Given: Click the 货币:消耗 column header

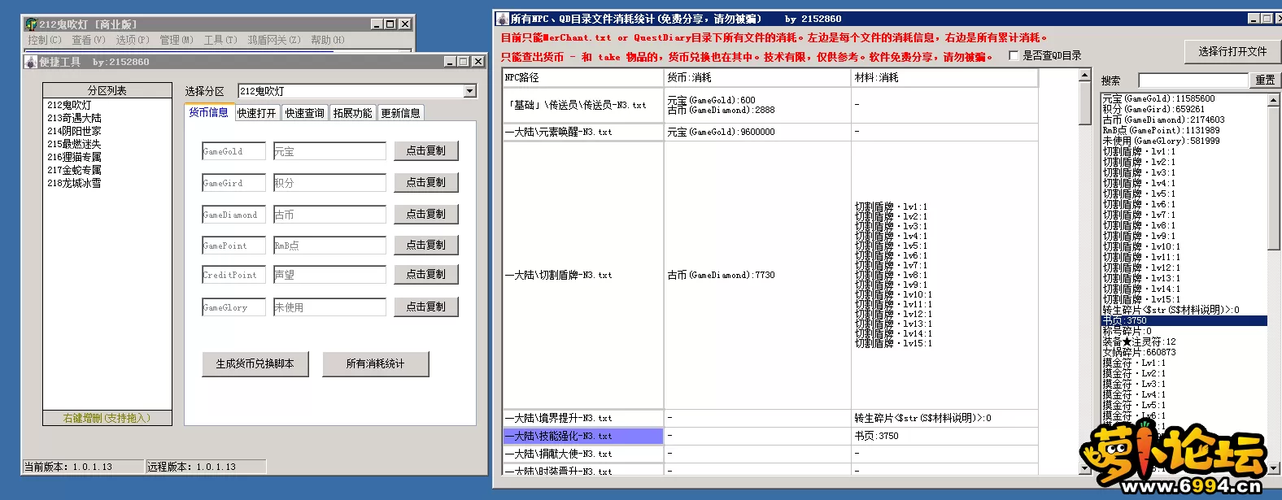Looking at the screenshot, I should 757,78.
